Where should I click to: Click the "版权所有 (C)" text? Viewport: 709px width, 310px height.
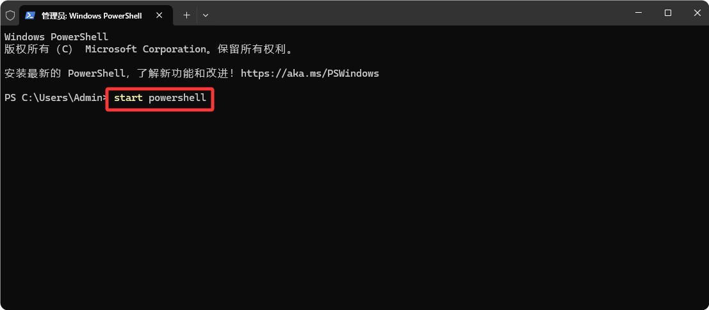point(38,49)
